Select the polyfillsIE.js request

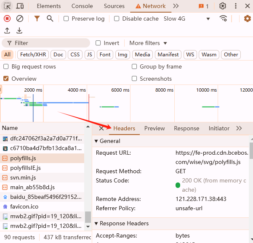[x=42, y=168]
